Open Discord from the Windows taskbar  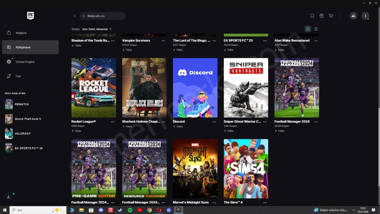click(x=101, y=210)
